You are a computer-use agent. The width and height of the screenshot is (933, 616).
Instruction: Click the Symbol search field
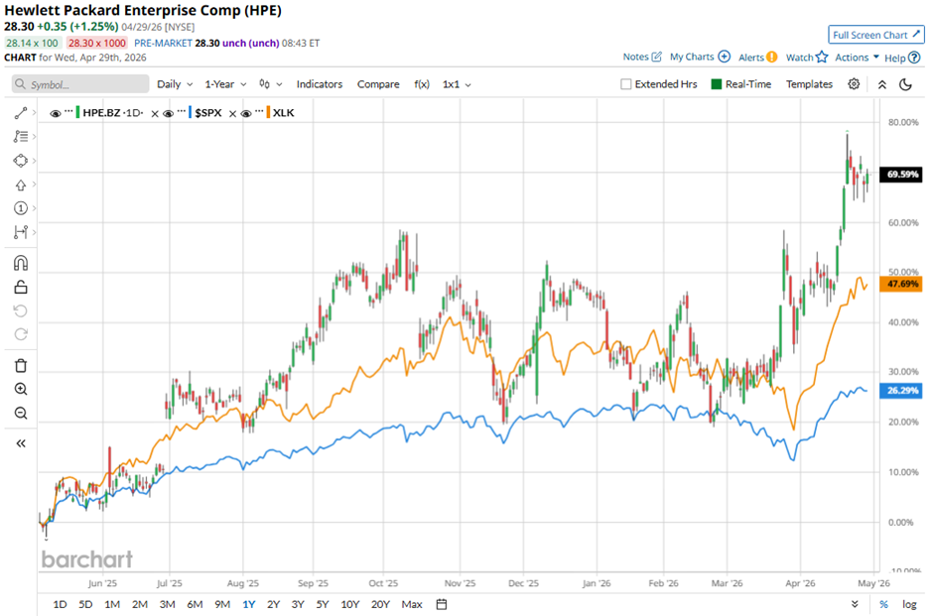click(x=79, y=85)
